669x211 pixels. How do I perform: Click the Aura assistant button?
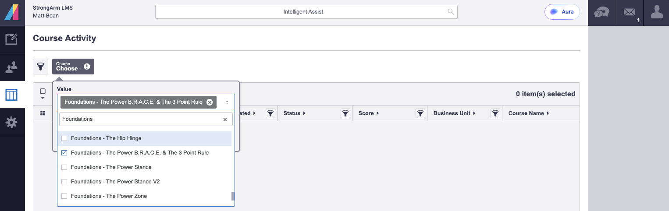(x=562, y=12)
